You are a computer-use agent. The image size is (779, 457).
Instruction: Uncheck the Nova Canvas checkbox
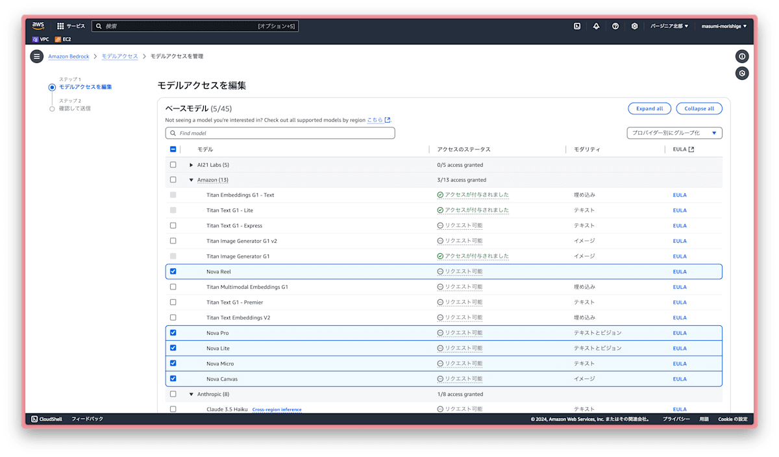point(173,378)
